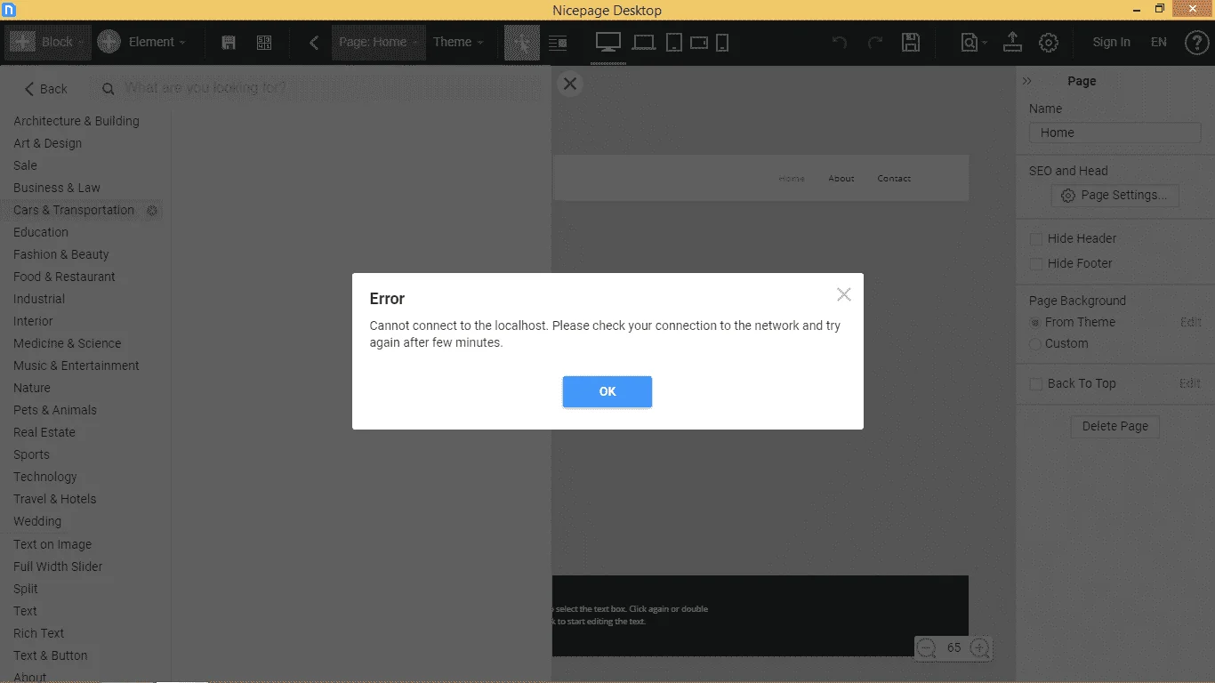Click the undo arrow icon

click(839, 42)
